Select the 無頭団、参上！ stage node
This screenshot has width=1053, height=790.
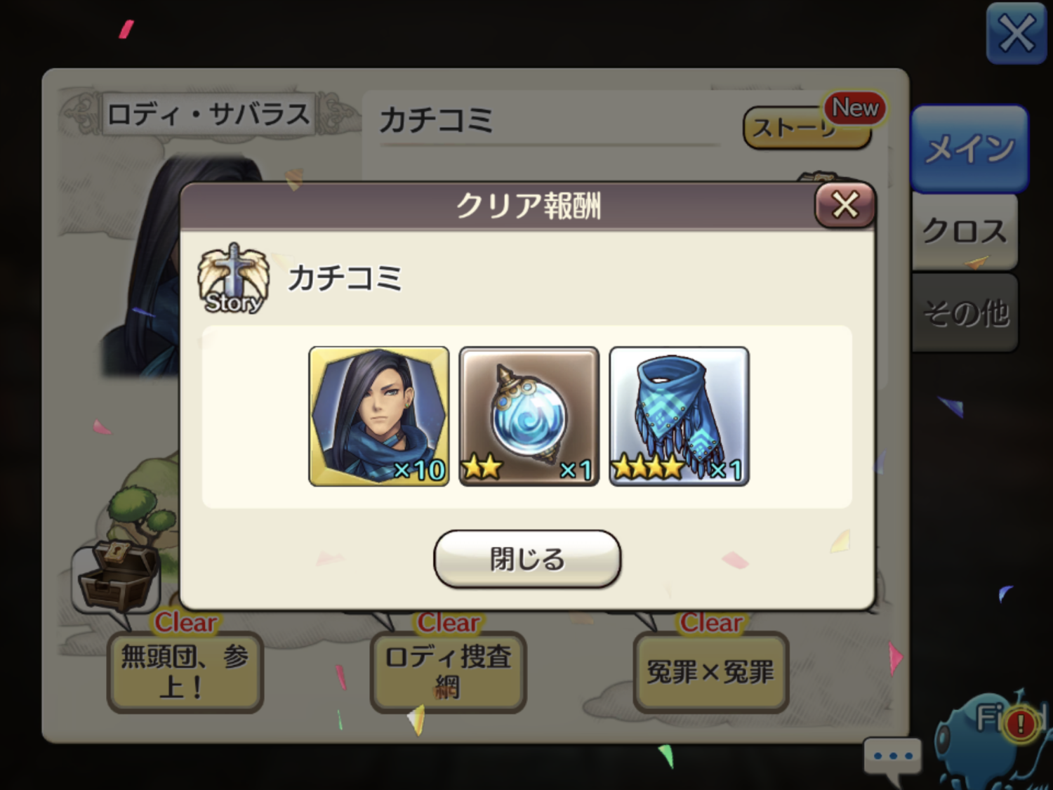coord(185,672)
